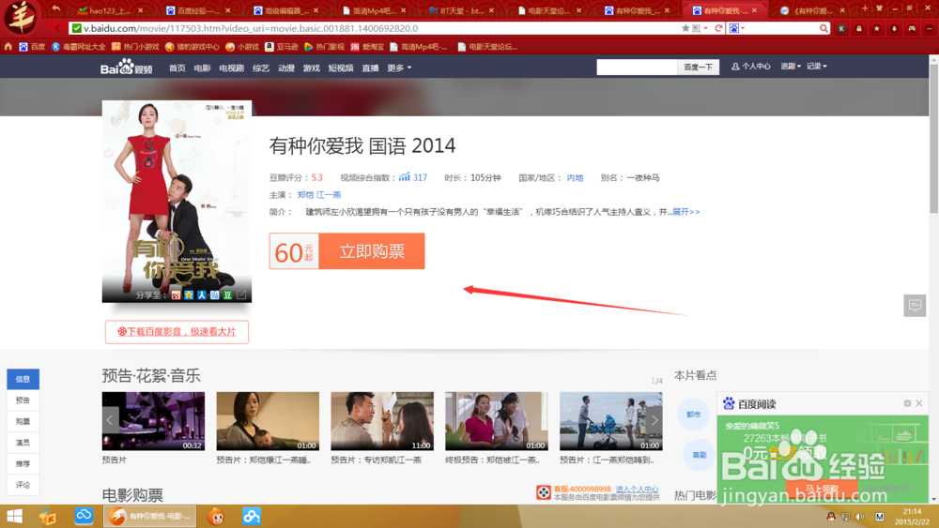Share to Douban using the green 豆 icon

click(x=227, y=294)
